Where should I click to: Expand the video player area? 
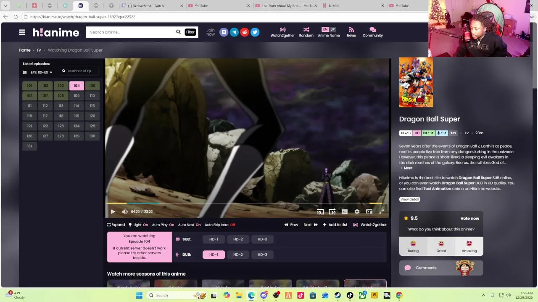(116, 225)
